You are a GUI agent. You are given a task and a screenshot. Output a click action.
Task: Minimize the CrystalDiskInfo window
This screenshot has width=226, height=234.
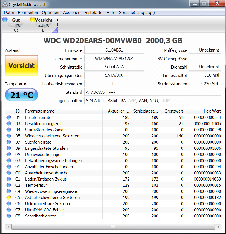[195, 4]
